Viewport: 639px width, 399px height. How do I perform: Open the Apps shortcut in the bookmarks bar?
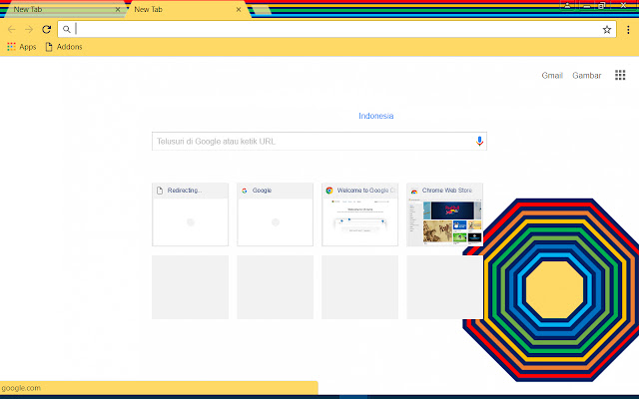coord(21,47)
